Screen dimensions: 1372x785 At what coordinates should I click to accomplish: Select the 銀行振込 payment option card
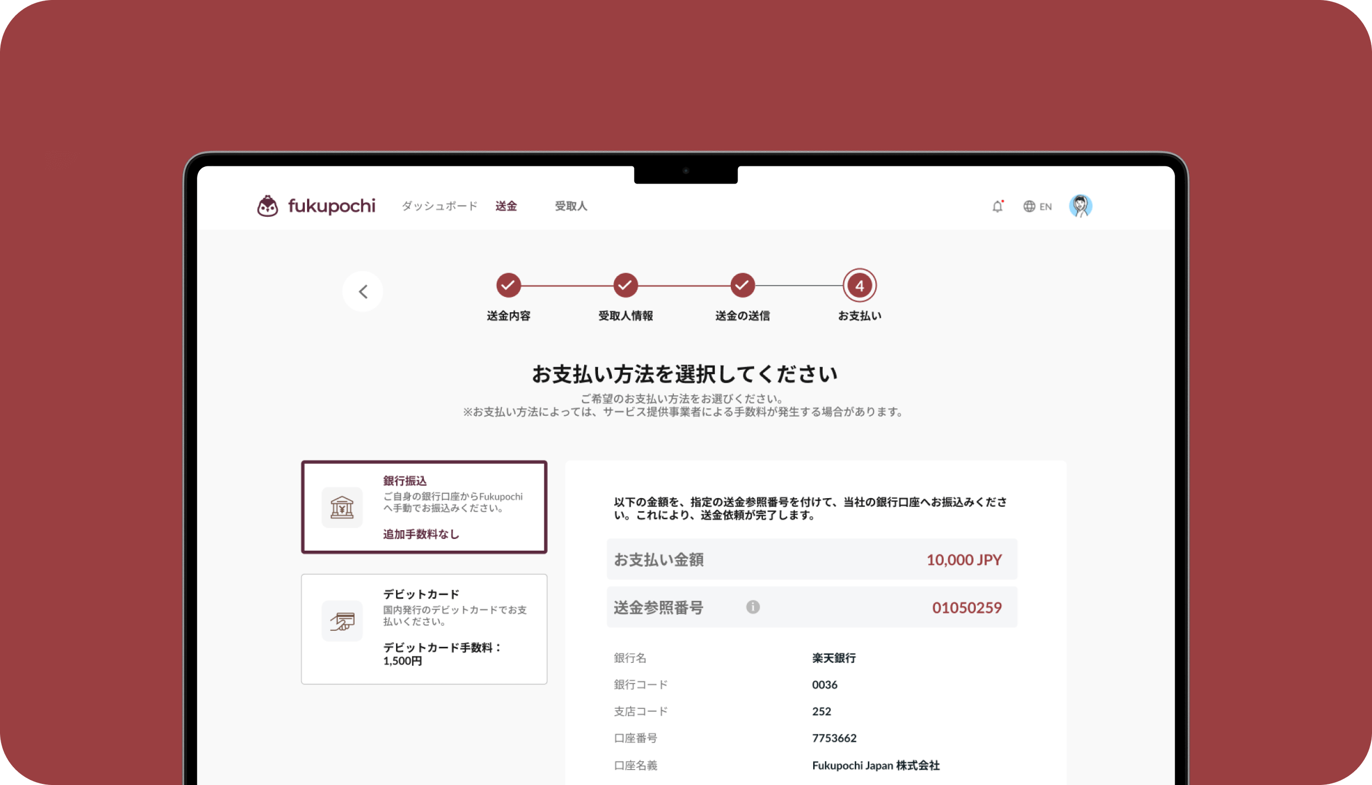pyautogui.click(x=424, y=507)
